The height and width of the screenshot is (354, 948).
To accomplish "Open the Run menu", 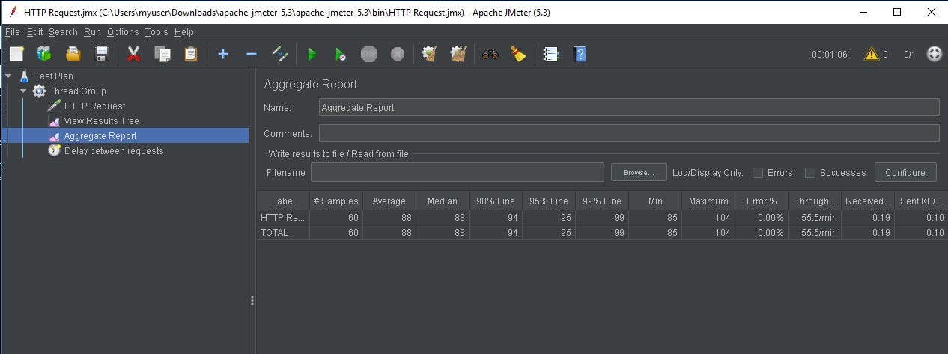I will 92,32.
